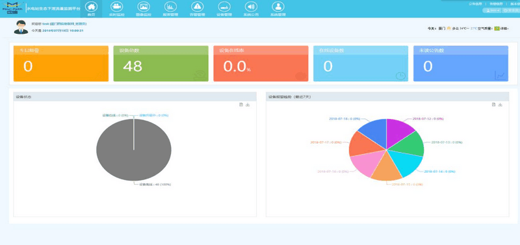Click the data view icon on alarm trend chart
This screenshot has width=520, height=245.
493,105
